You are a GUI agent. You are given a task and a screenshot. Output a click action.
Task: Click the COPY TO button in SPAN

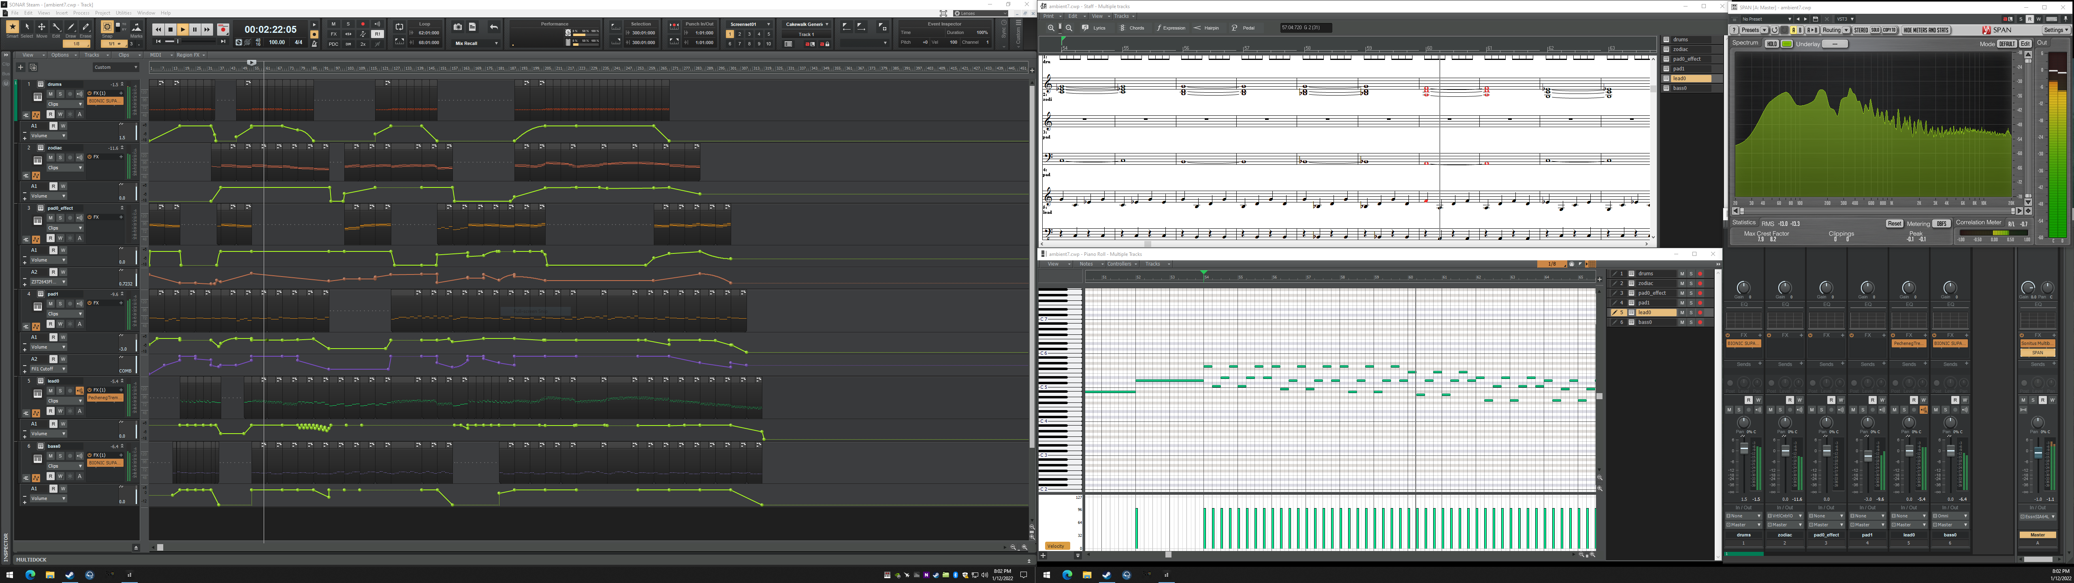1889,30
